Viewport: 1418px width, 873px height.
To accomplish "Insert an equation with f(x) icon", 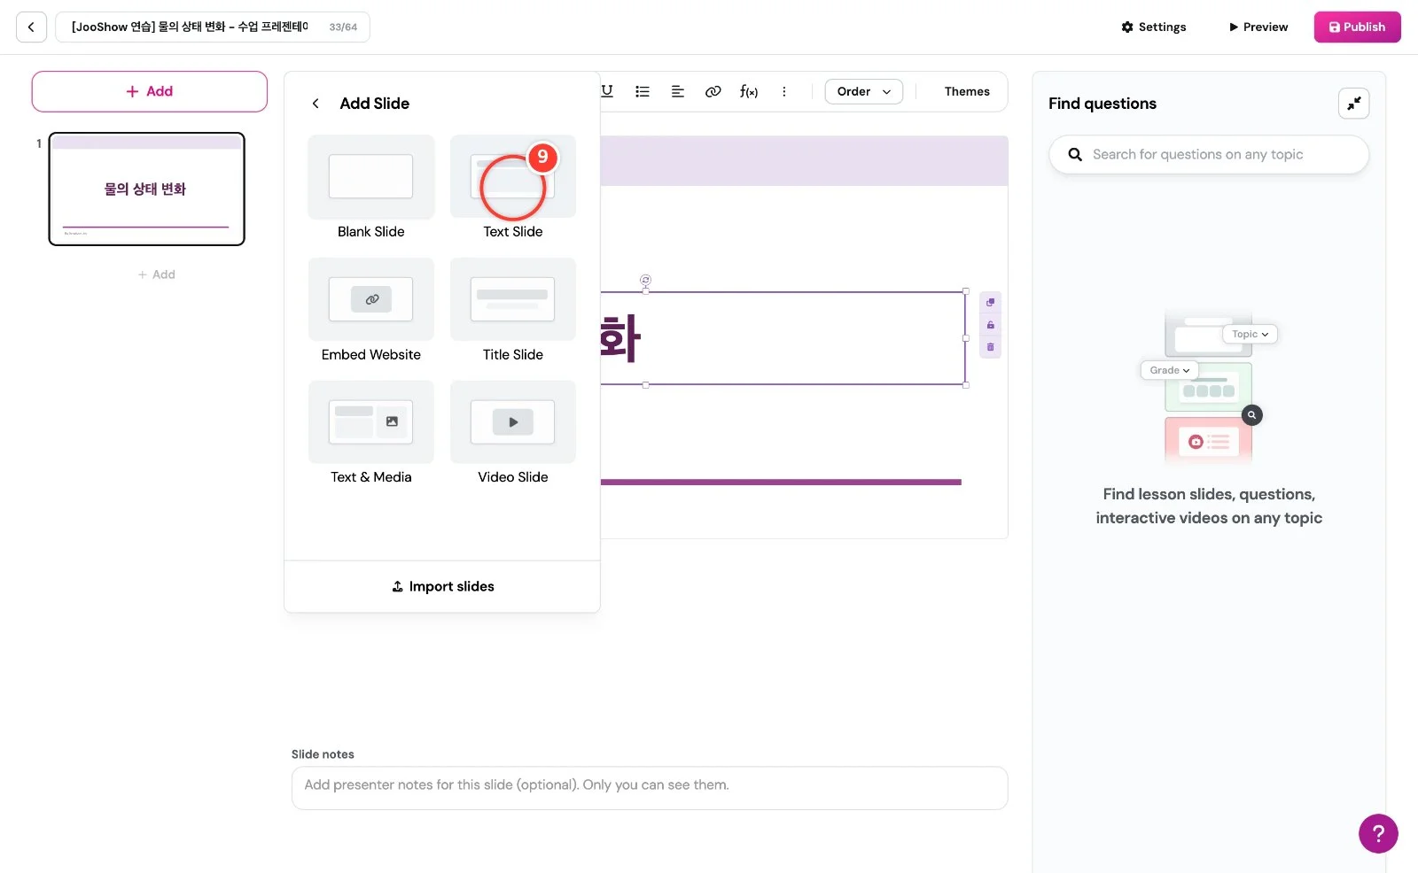I will [x=749, y=91].
